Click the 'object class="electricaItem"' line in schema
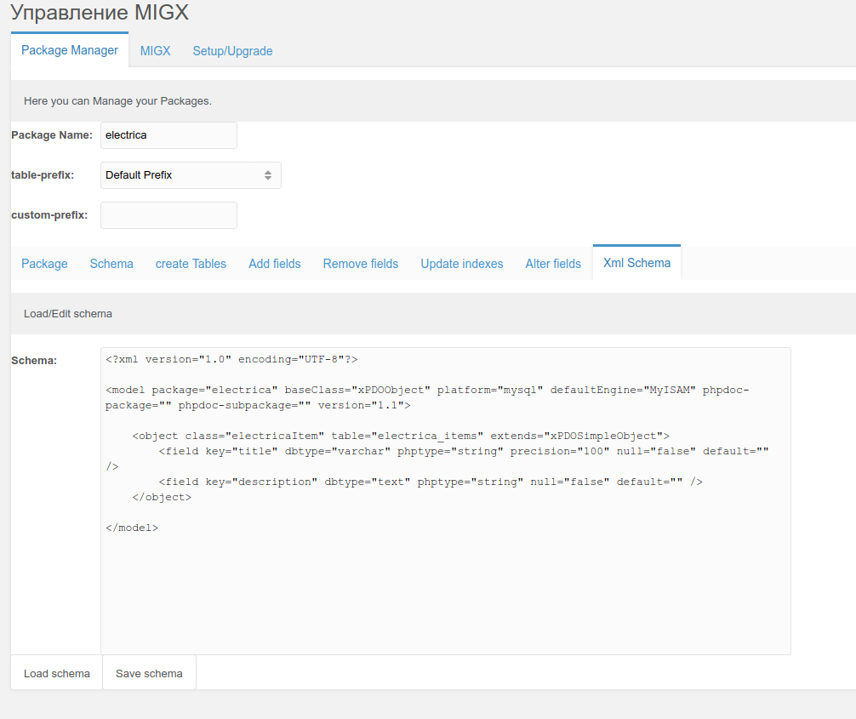The height and width of the screenshot is (719, 856). 401,437
